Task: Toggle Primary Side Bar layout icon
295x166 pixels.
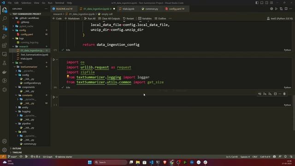Action: click(257, 3)
